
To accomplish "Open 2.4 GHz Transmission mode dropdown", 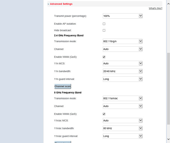I will pos(122,41).
